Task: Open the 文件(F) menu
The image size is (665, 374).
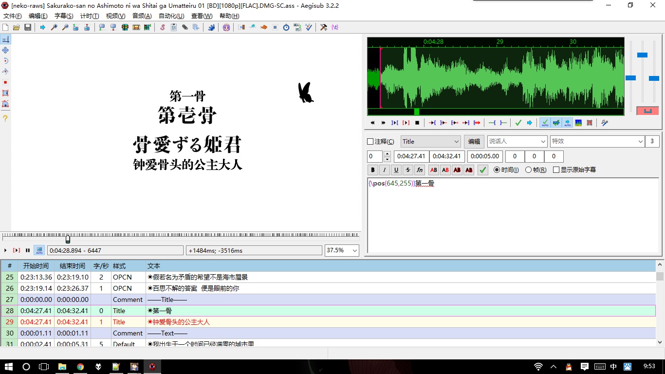Action: coord(13,16)
